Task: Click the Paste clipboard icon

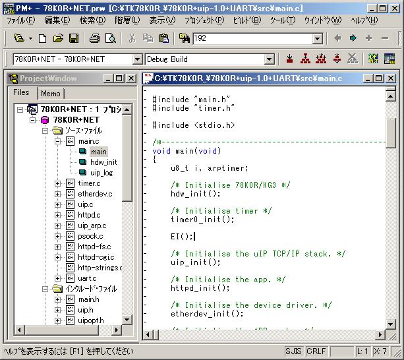Action: (x=163, y=38)
